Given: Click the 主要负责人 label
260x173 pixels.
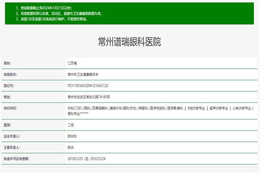Looking at the screenshot, I should point(12,147).
